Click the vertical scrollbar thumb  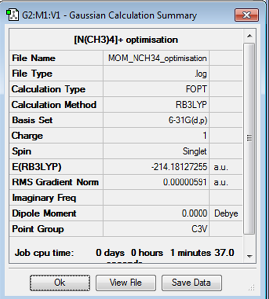click(249, 138)
